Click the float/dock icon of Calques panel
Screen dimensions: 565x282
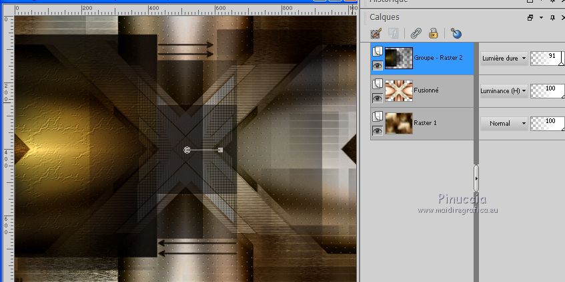[530, 17]
